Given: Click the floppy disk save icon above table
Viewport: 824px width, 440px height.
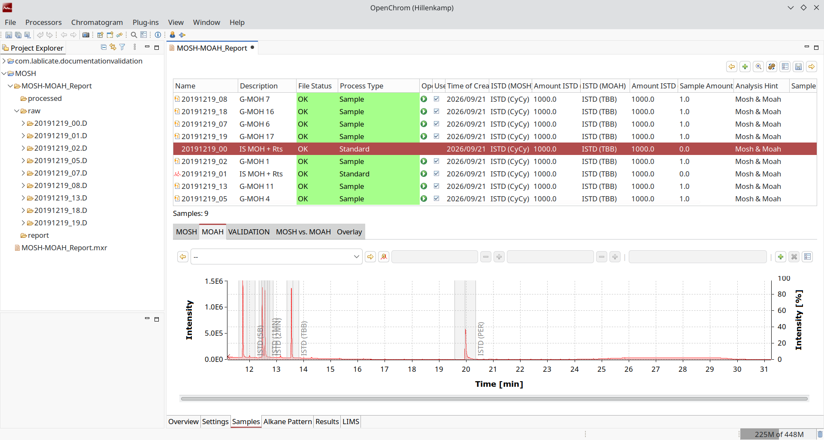Looking at the screenshot, I should click(x=798, y=67).
